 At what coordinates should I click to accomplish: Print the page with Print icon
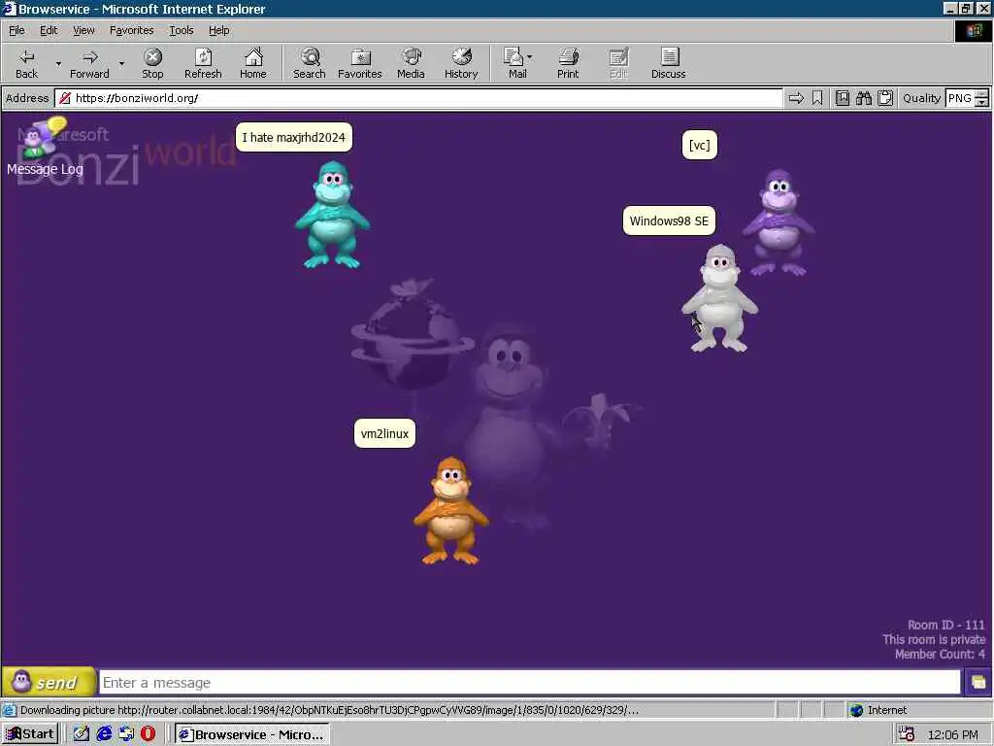pyautogui.click(x=568, y=63)
